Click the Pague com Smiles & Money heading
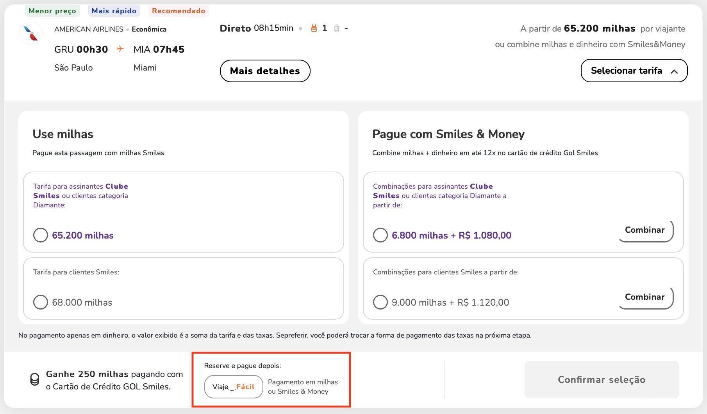 [x=448, y=134]
